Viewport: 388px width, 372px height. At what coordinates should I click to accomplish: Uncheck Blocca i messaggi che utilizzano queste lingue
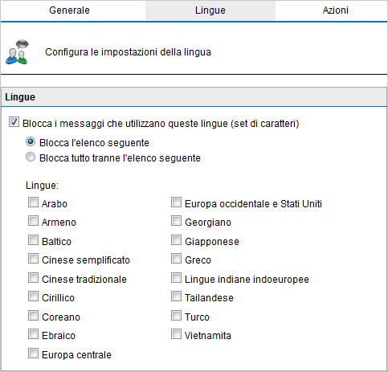(x=14, y=122)
